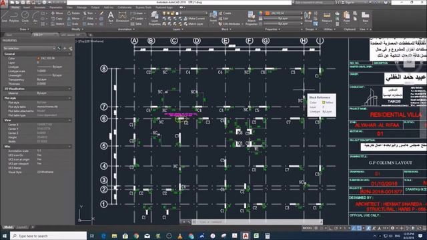427x240 pixels.
Task: Open the Annotate ribbon tab
Action: coord(40,7)
